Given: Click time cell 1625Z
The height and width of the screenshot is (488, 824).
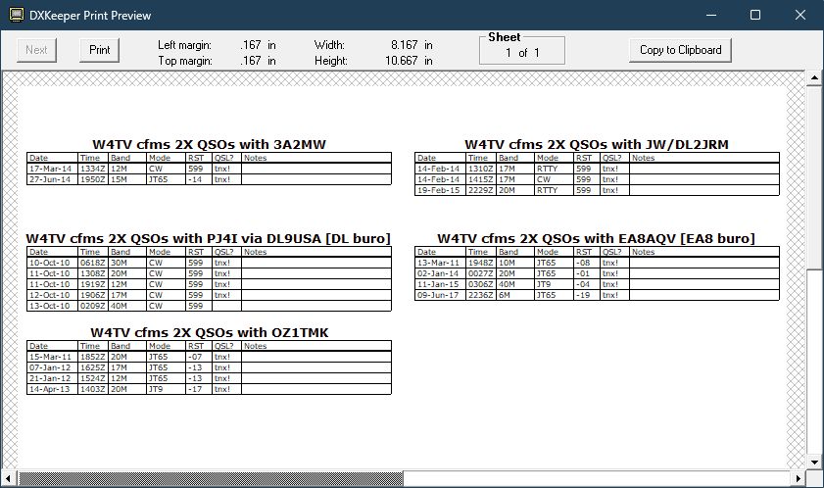Looking at the screenshot, I should [x=92, y=367].
